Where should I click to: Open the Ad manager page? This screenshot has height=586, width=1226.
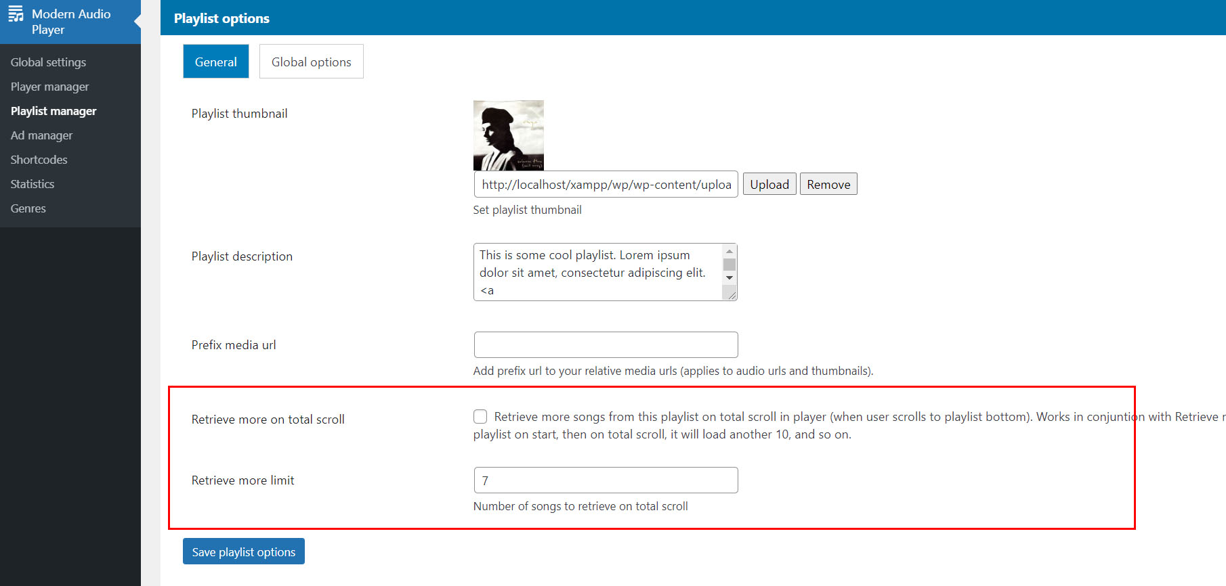point(41,135)
